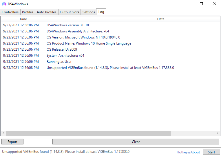Select the 'System Architecture: x64' row
The image size is (221, 156).
pos(111,56)
